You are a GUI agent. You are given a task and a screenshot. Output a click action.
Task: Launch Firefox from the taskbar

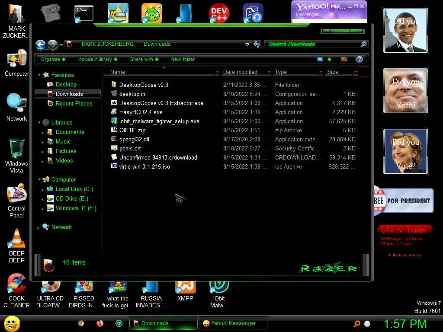100,323
